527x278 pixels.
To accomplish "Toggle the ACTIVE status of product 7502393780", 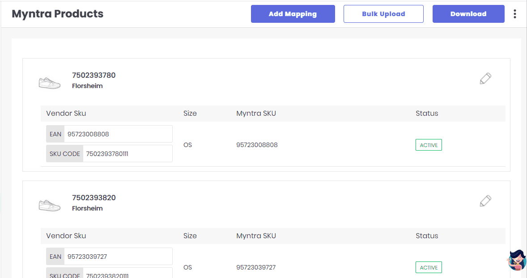I will [428, 144].
